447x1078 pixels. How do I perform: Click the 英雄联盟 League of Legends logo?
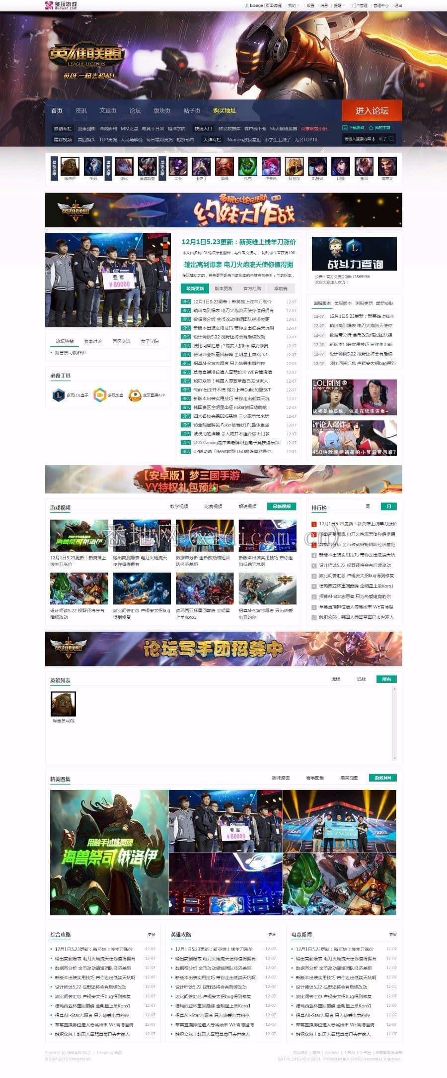(x=86, y=57)
